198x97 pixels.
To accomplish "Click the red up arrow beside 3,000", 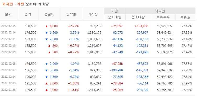I will [47, 90].
